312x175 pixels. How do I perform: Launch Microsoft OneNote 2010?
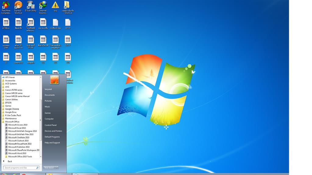pyautogui.click(x=19, y=138)
